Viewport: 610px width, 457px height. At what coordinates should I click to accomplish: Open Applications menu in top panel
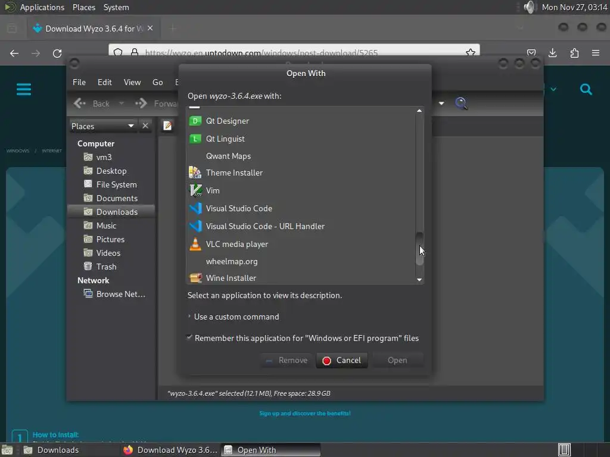42,7
